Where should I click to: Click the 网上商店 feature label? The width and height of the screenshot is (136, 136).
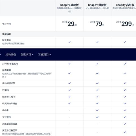(x=7, y=40)
